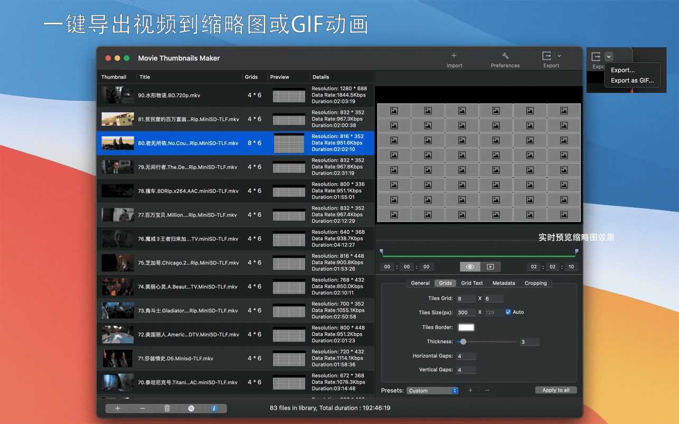Add a file with bottom-left plus button
The image size is (679, 424).
click(x=117, y=408)
